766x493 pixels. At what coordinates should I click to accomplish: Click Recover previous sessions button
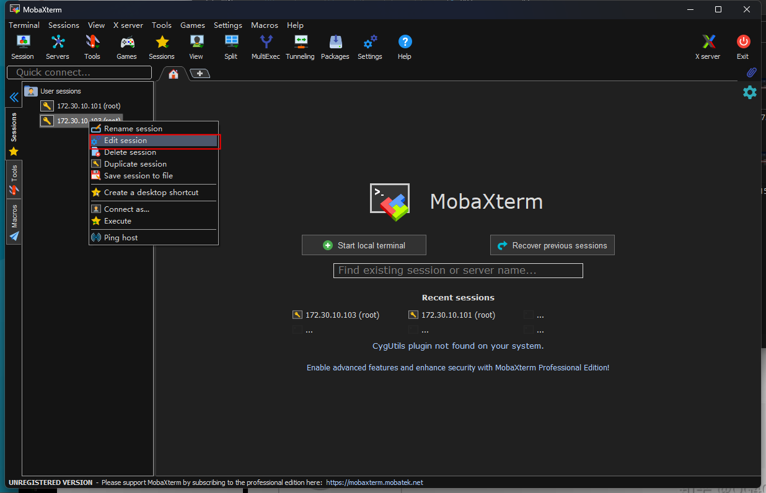[552, 245]
